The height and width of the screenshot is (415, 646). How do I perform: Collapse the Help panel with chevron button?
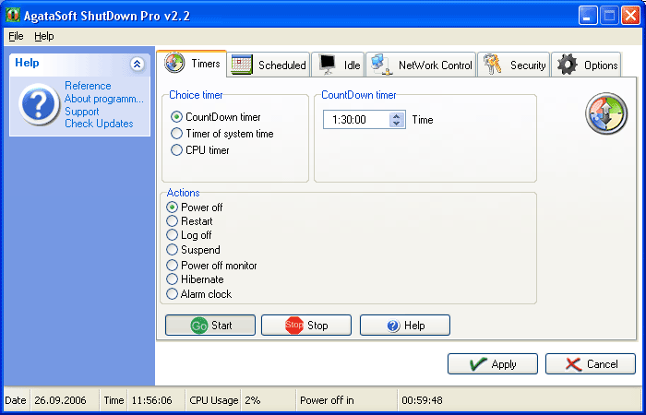pos(137,64)
